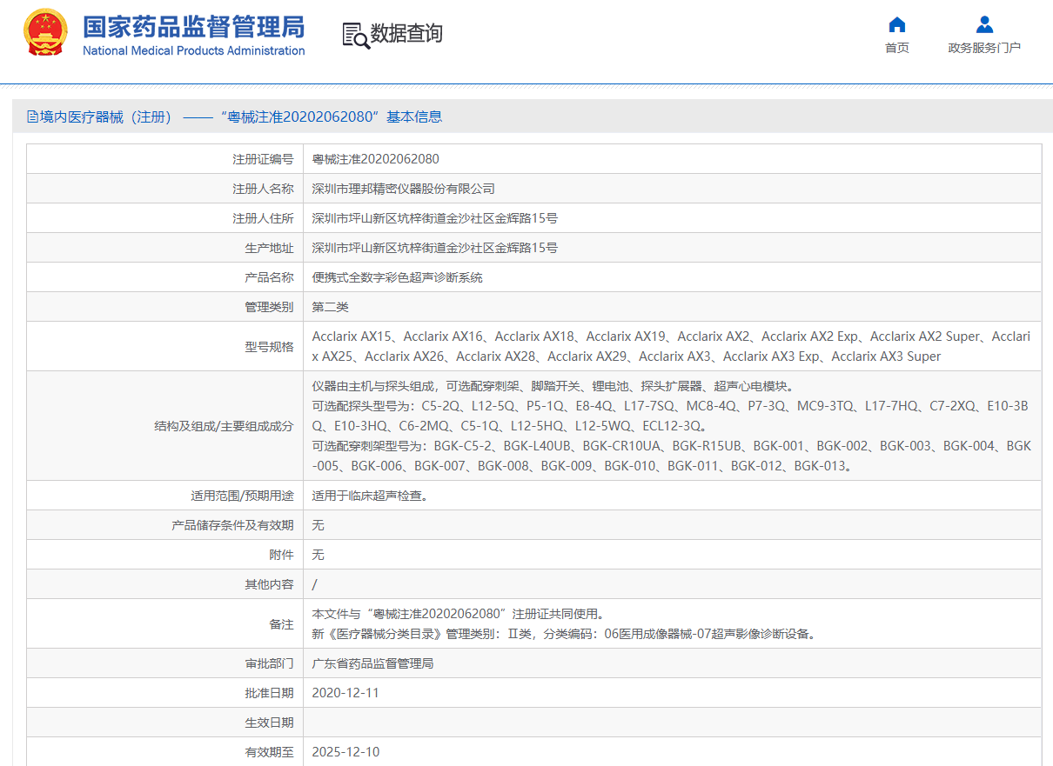Select registration number 粤械注准20202062080 value

point(376,159)
